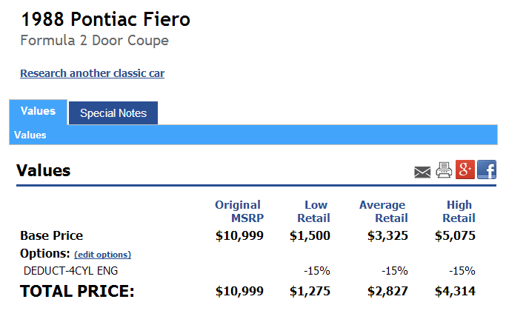The height and width of the screenshot is (322, 506).
Task: Click the Original MSRP column header
Action: point(239,212)
